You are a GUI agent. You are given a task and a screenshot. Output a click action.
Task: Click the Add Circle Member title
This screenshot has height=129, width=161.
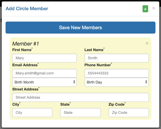tap(27, 8)
